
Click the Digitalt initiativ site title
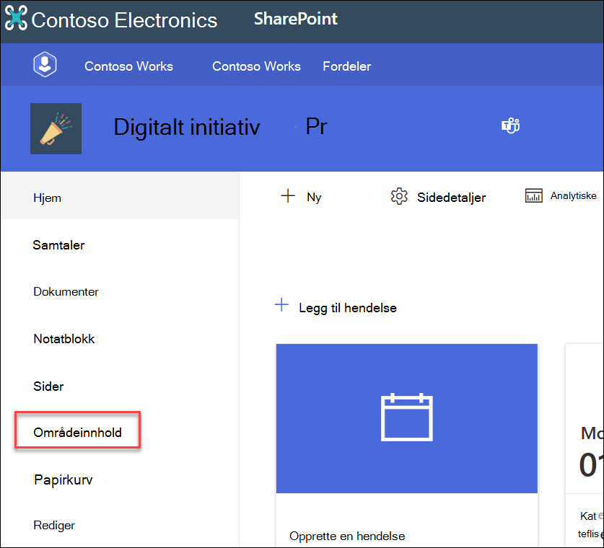click(187, 128)
